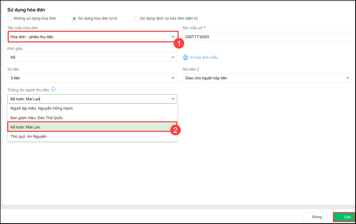
Task: Pick Ban giám hiệu: Đào Thế Quốc option
Action: pos(37,118)
